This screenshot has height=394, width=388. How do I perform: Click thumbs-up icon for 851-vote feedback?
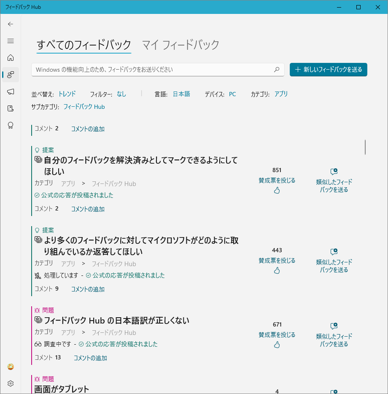coord(277,191)
